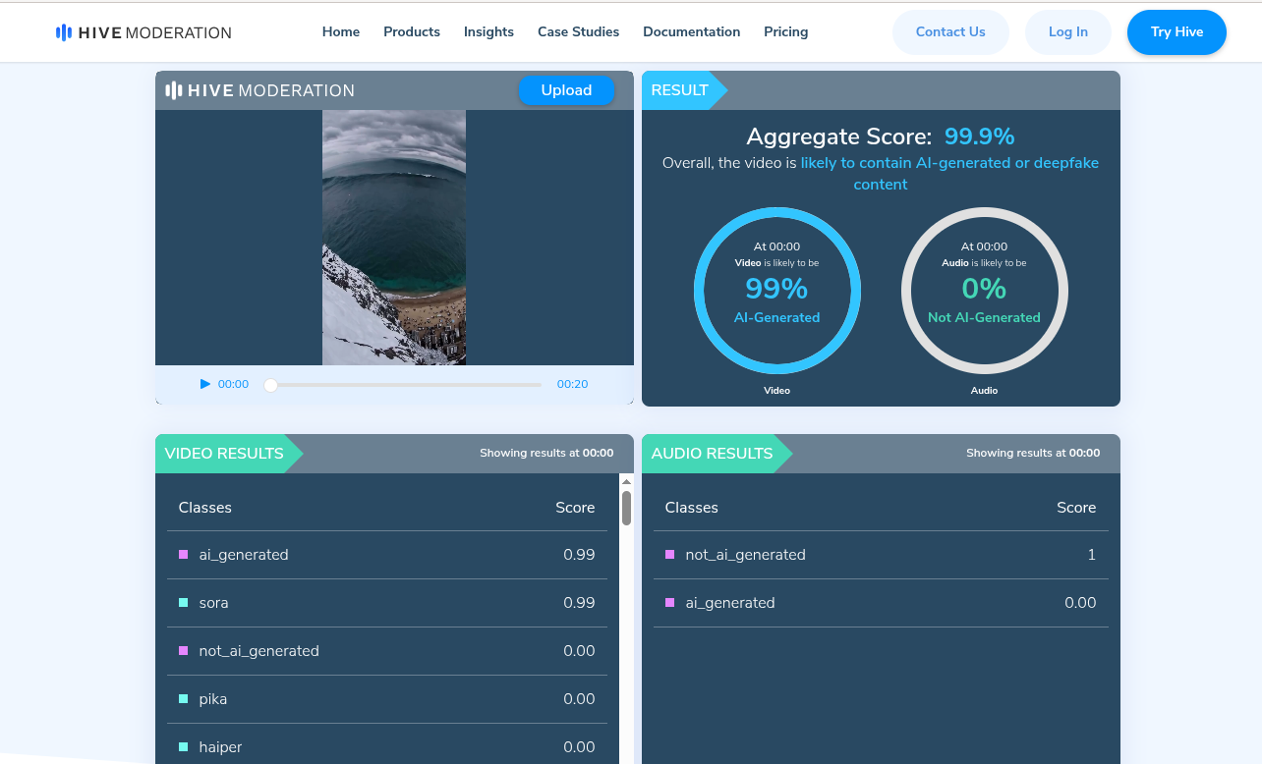1262x764 pixels.
Task: Click the video results scrollbar thumb
Action: (x=626, y=509)
